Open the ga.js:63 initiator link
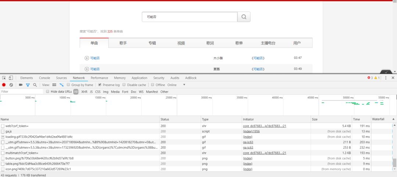This screenshot has width=397, height=177. (x=248, y=142)
